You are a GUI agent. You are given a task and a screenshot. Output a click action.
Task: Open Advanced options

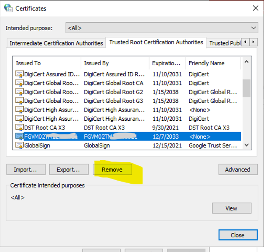[x=238, y=169]
